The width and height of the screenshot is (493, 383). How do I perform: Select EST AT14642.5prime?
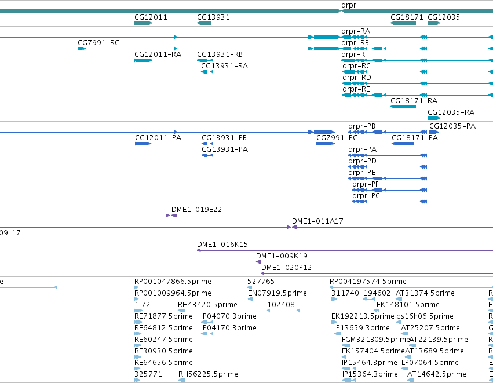tap(437, 374)
